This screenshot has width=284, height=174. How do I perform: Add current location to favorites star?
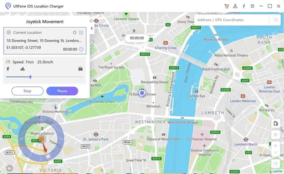pyautogui.click(x=75, y=32)
